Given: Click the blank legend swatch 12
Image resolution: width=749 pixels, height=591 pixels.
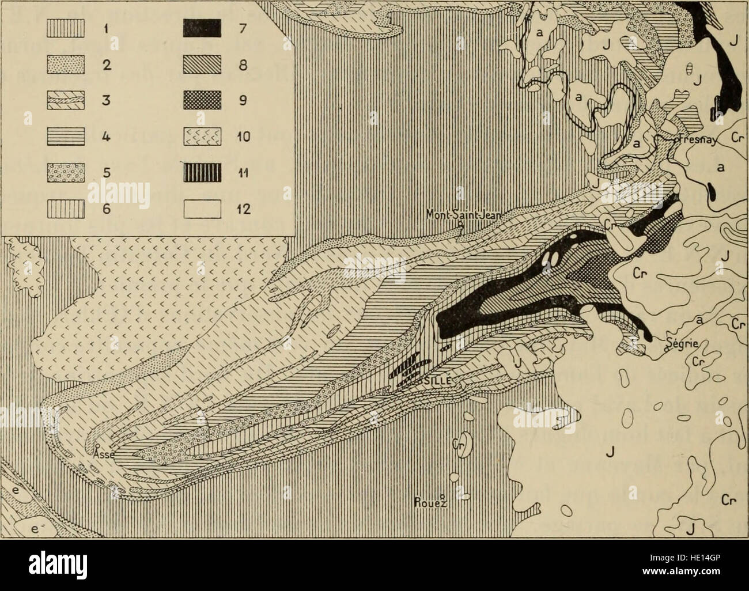Looking at the screenshot, I should tap(203, 209).
